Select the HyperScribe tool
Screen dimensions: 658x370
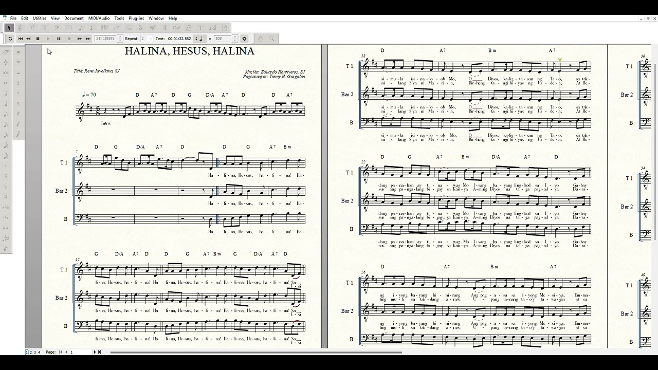tap(104, 28)
